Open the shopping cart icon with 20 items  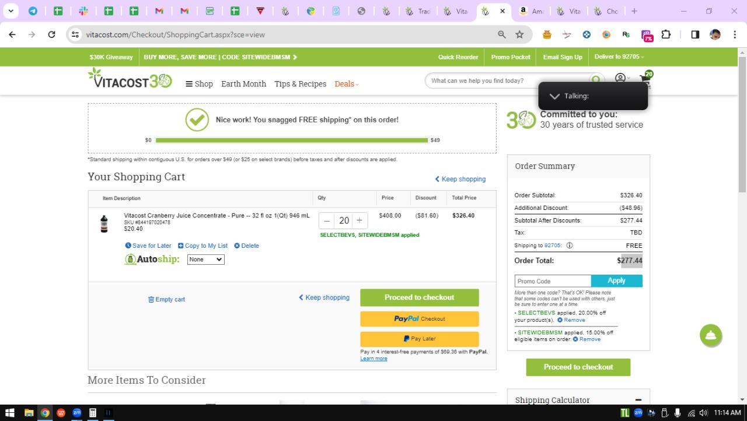[x=645, y=78]
